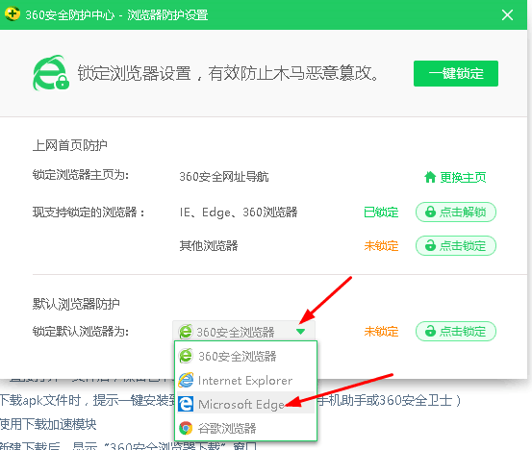The height and width of the screenshot is (450, 532).
Task: Click the Internet Explorer icon in list
Action: point(186,380)
